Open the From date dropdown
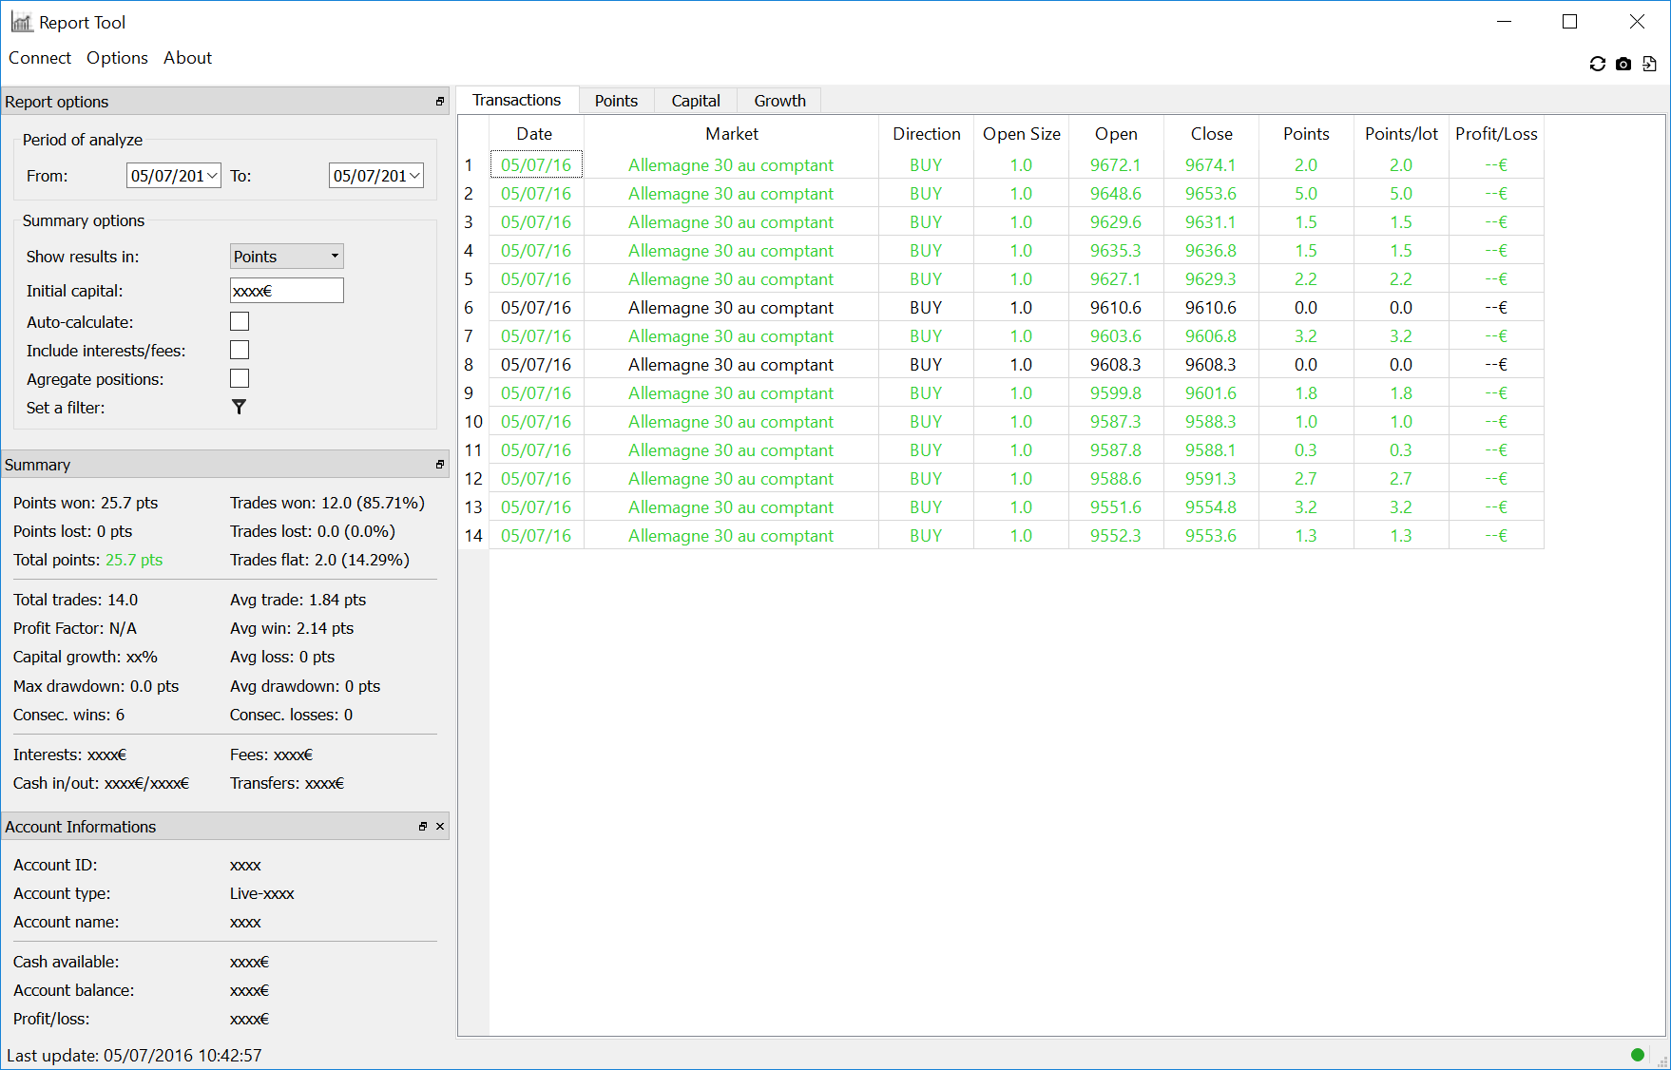Screen dimensions: 1671x1070 [x=212, y=176]
